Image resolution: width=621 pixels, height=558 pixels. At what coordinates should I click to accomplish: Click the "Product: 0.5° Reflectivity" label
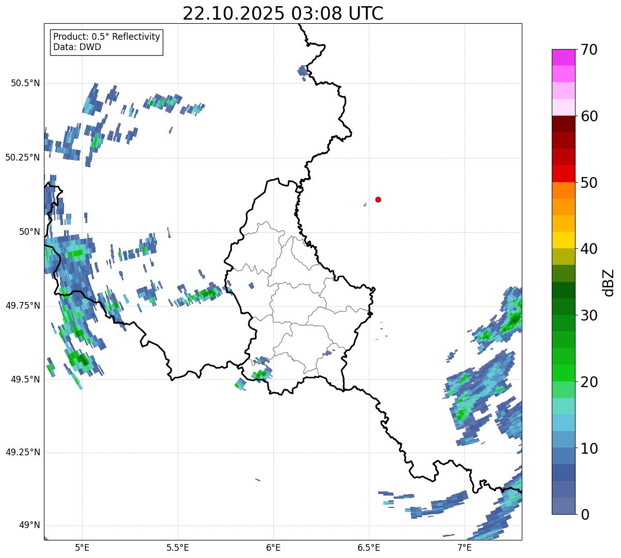tap(106, 37)
